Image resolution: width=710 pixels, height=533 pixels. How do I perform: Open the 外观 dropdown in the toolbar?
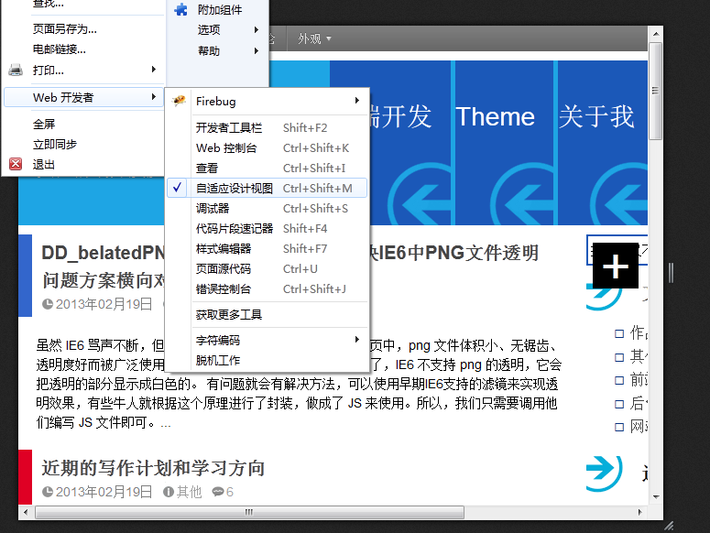point(314,38)
